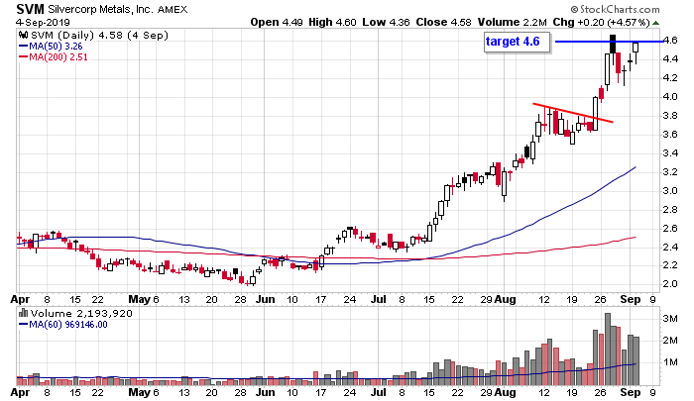Click the 4-Sep-2019 date label
This screenshot has height=401, width=694.
click(43, 22)
